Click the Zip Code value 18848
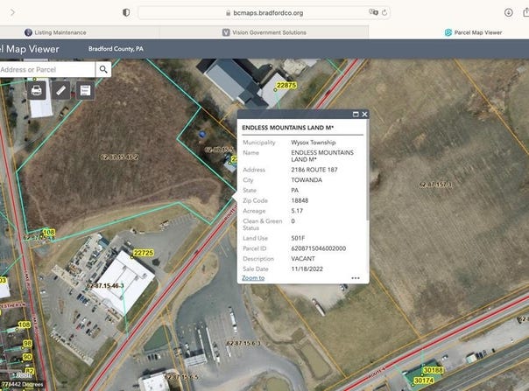 point(300,200)
